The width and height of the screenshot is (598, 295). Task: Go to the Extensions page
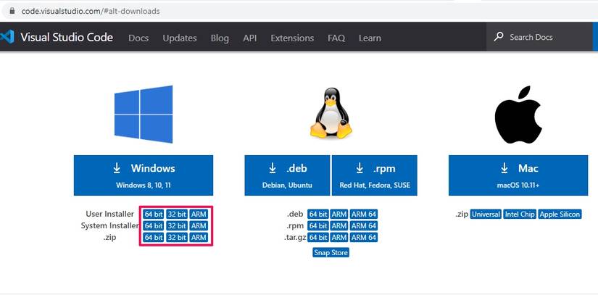point(292,38)
